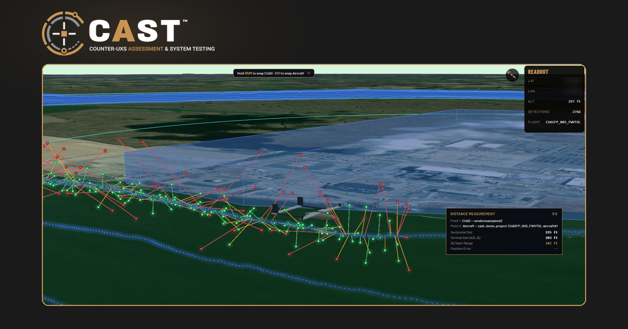
Task: Click the flight name CUASFP_003_FWVTOL in the READOUT panel
Action: coord(563,122)
